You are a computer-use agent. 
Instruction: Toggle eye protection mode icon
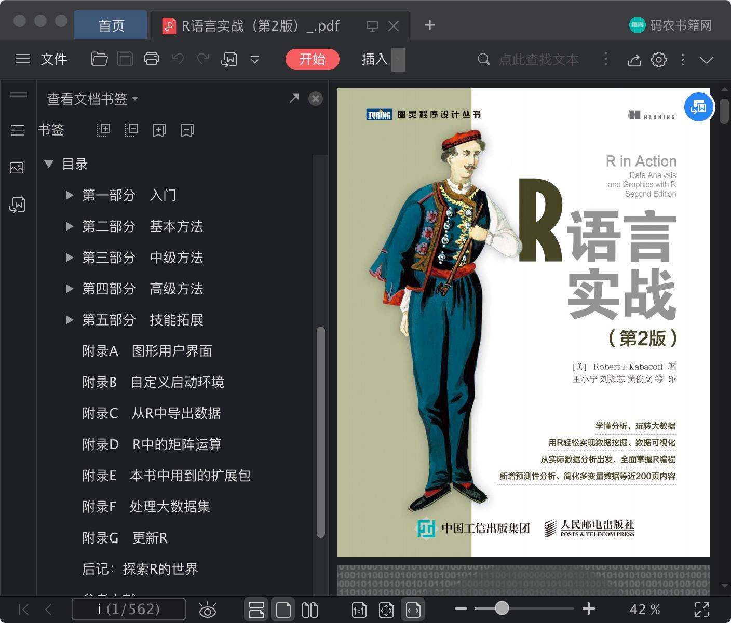point(208,610)
